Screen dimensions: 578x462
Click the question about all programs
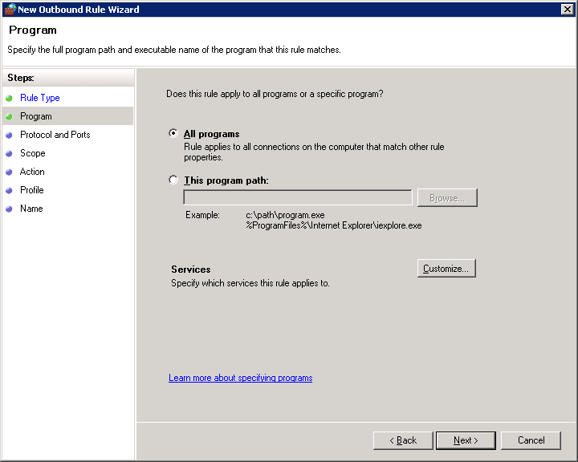(275, 94)
